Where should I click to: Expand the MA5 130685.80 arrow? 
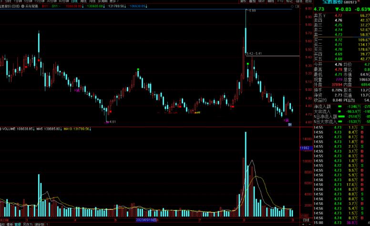[x=61, y=129]
